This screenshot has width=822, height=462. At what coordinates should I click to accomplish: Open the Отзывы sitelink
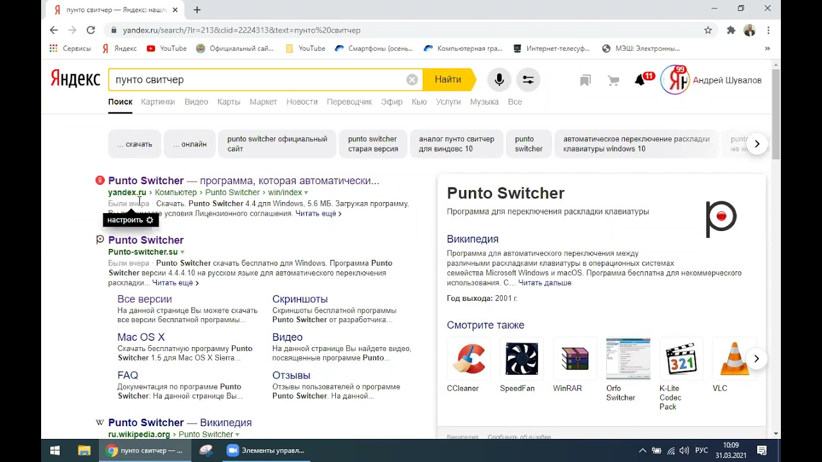[x=292, y=375]
